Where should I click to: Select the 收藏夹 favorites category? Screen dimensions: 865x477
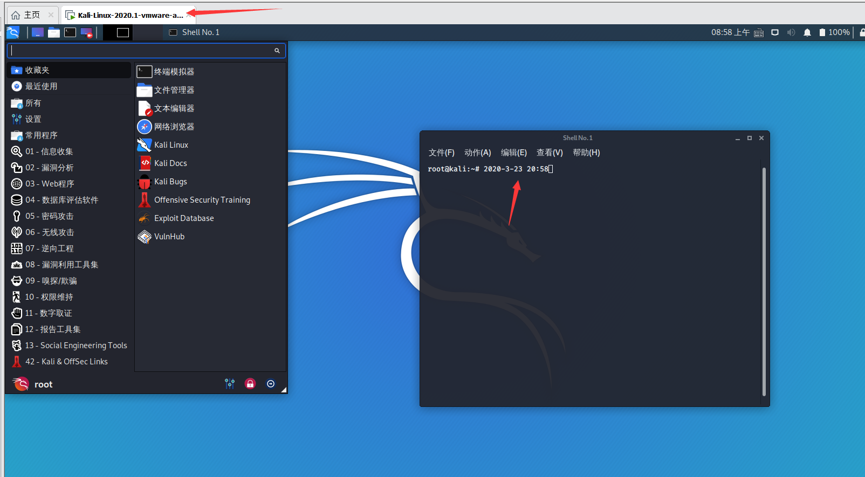(69, 70)
